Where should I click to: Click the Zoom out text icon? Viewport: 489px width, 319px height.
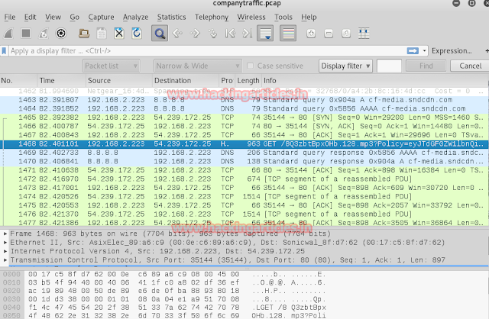pyautogui.click(x=329, y=34)
